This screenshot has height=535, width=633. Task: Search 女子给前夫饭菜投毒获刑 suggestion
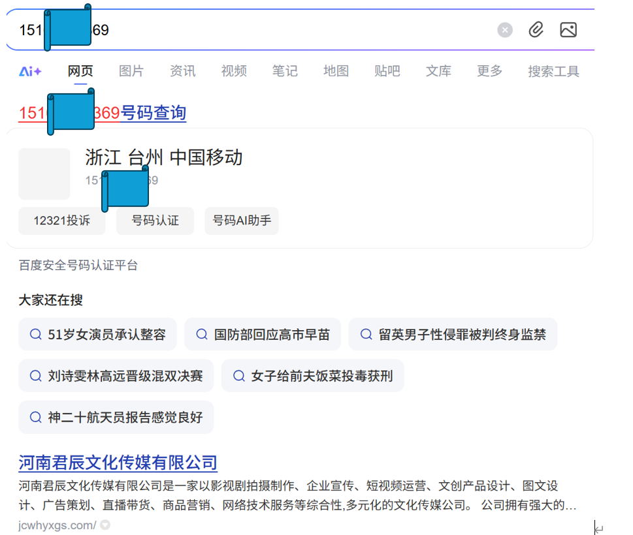tap(312, 376)
